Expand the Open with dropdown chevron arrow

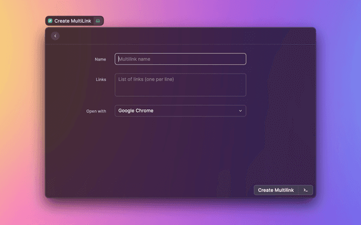point(240,111)
